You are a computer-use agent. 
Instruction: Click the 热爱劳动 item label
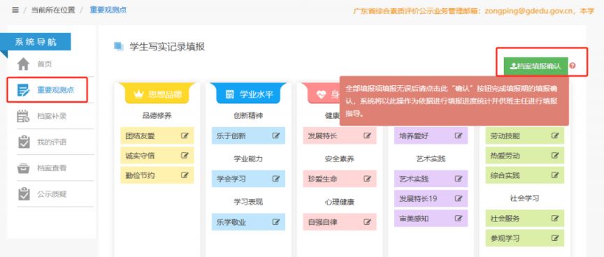505,156
